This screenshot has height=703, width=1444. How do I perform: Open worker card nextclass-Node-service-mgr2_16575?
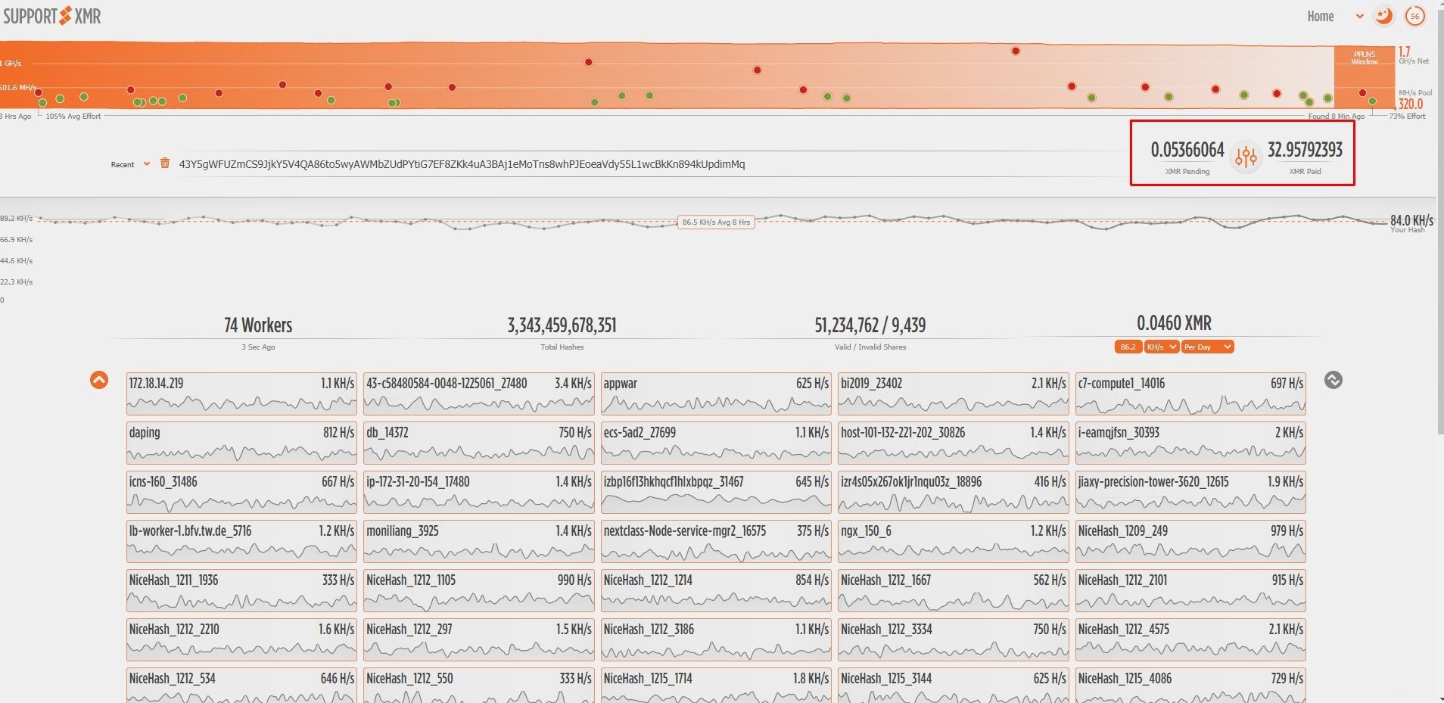(716, 540)
